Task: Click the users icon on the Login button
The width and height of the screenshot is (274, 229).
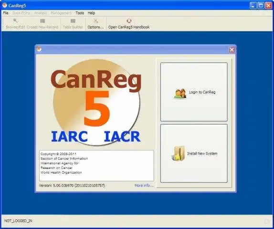Action: click(x=180, y=94)
